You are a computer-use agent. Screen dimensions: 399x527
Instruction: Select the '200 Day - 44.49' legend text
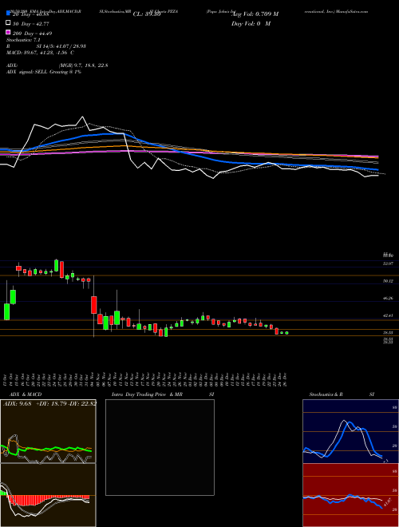(32, 33)
